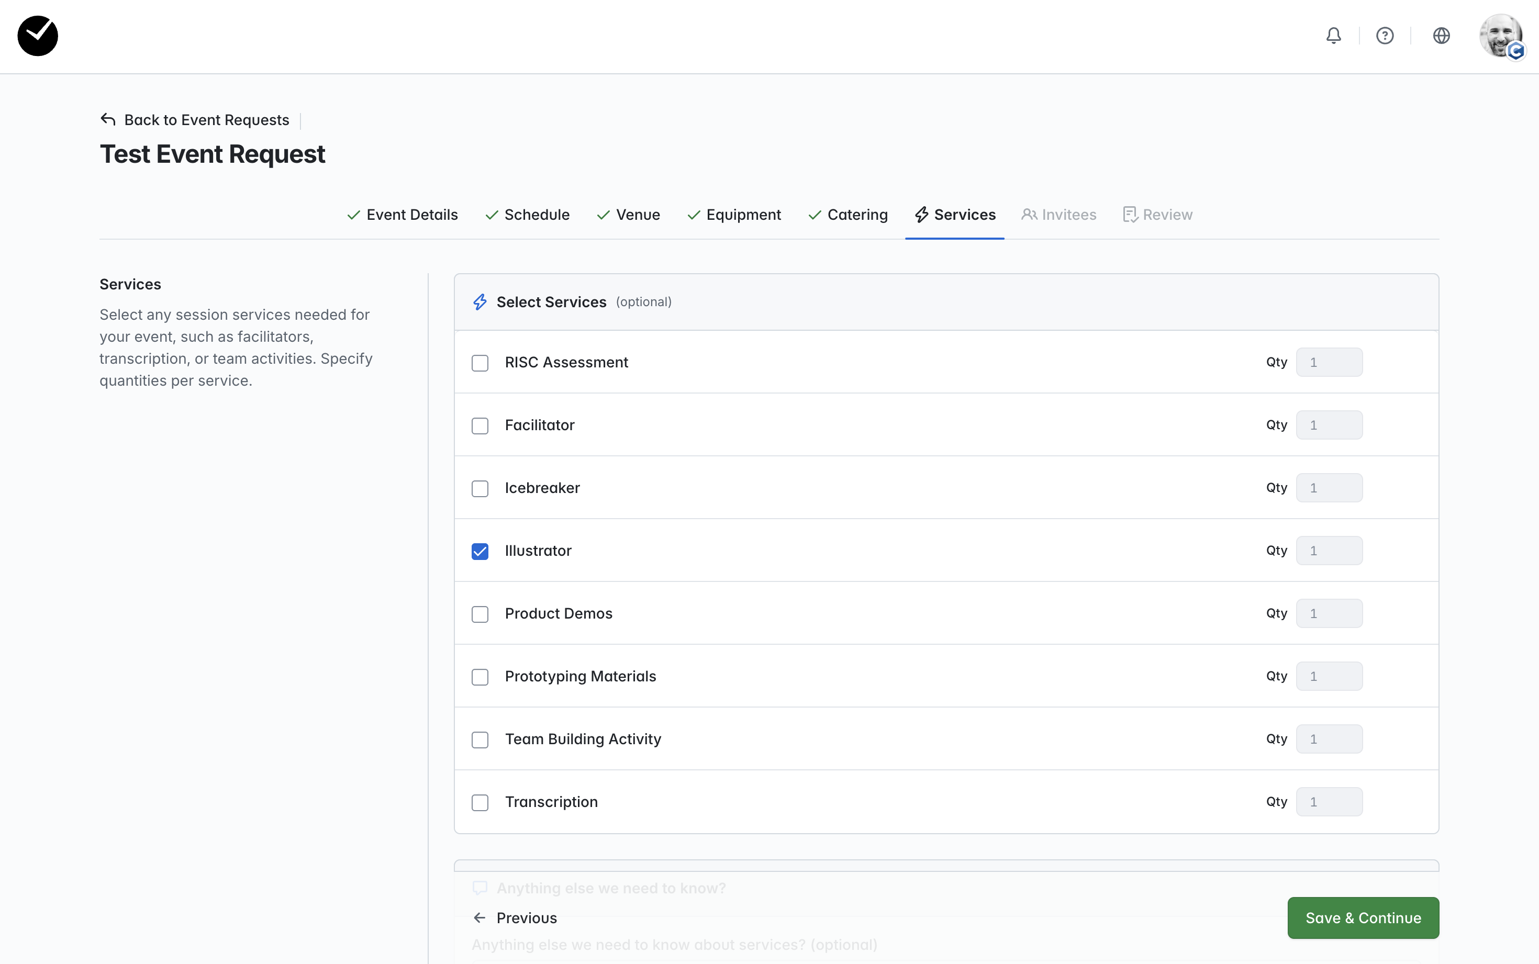Viewport: 1539px width, 964px height.
Task: Check the Transcription checkbox
Action: (x=480, y=803)
